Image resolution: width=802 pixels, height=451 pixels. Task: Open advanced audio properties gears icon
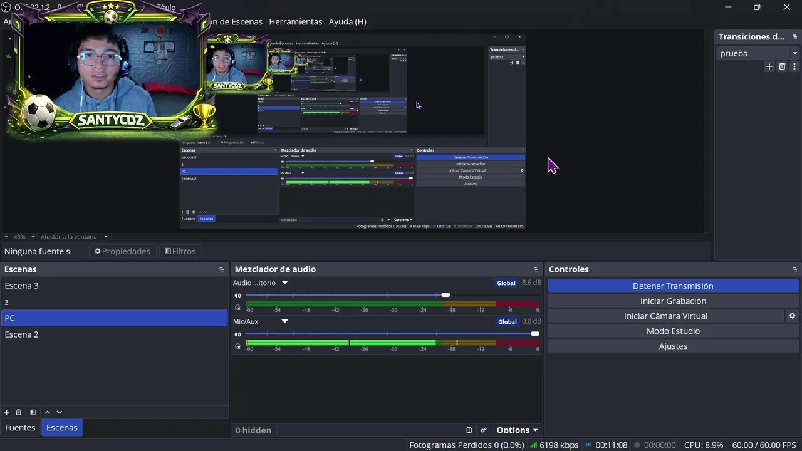[x=484, y=430]
